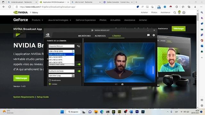Screen dimensions: 205x115
Task: Open the System Requirements link
Action: coord(24,97)
